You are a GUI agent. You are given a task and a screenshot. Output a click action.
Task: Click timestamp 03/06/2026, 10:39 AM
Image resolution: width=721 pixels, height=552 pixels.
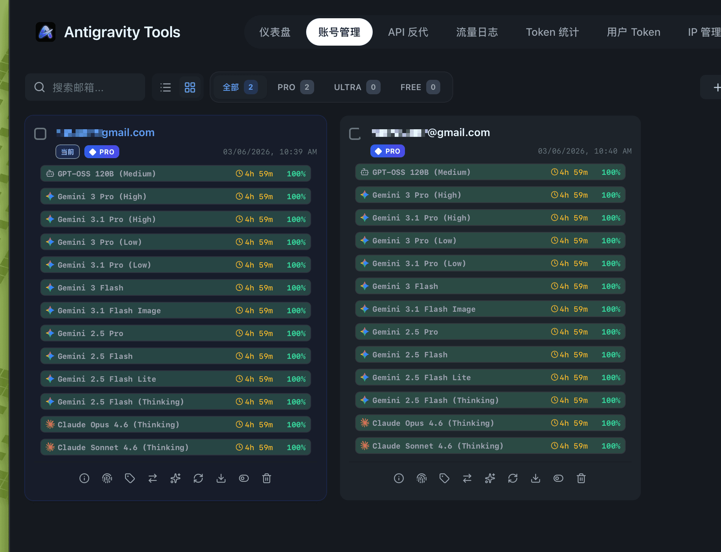[x=270, y=152]
